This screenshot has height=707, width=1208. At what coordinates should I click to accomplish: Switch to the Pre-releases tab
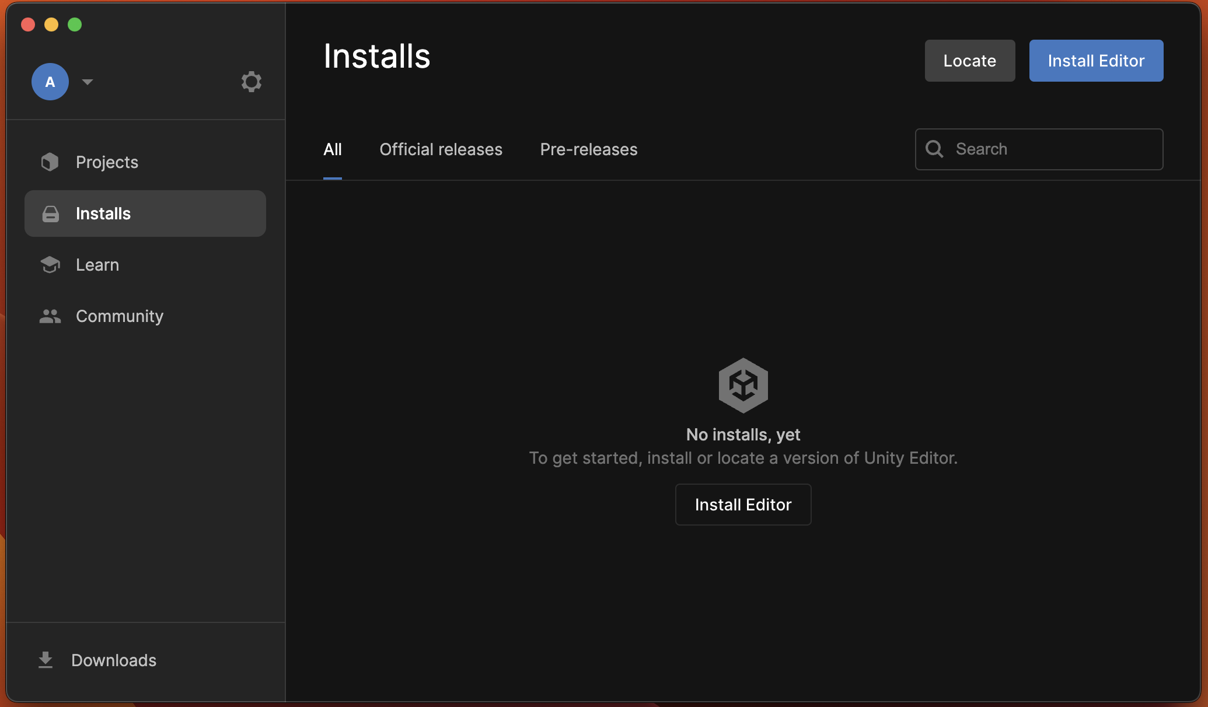(x=588, y=149)
